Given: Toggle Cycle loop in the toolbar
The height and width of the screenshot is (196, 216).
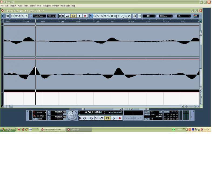Looking at the screenshot, I should [x=67, y=16].
